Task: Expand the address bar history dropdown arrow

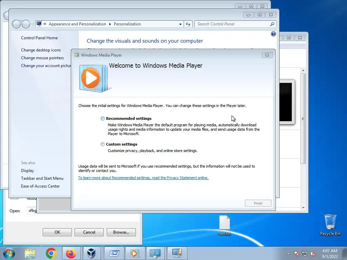Action: [x=180, y=24]
